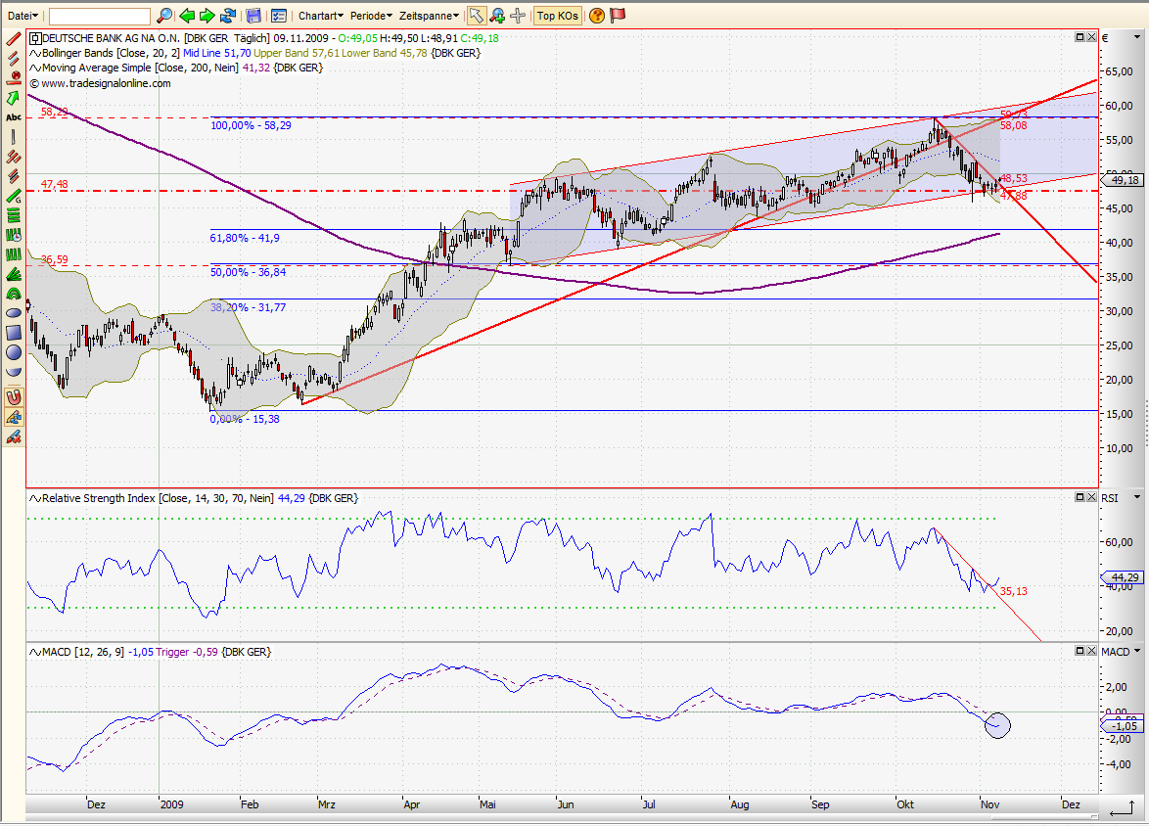Open the Datei menu
1149x826 pixels.
tap(23, 16)
